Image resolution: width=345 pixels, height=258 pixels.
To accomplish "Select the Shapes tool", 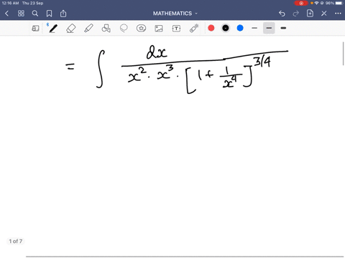I will pyautogui.click(x=106, y=28).
